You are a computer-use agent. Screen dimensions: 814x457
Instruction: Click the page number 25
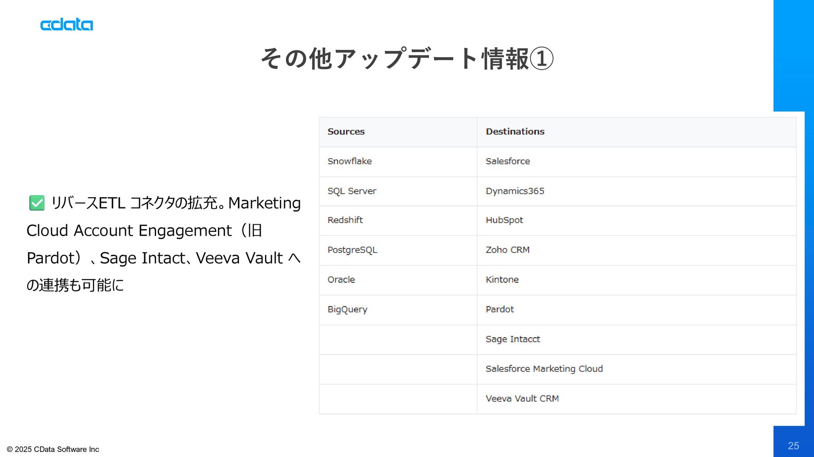coord(793,446)
